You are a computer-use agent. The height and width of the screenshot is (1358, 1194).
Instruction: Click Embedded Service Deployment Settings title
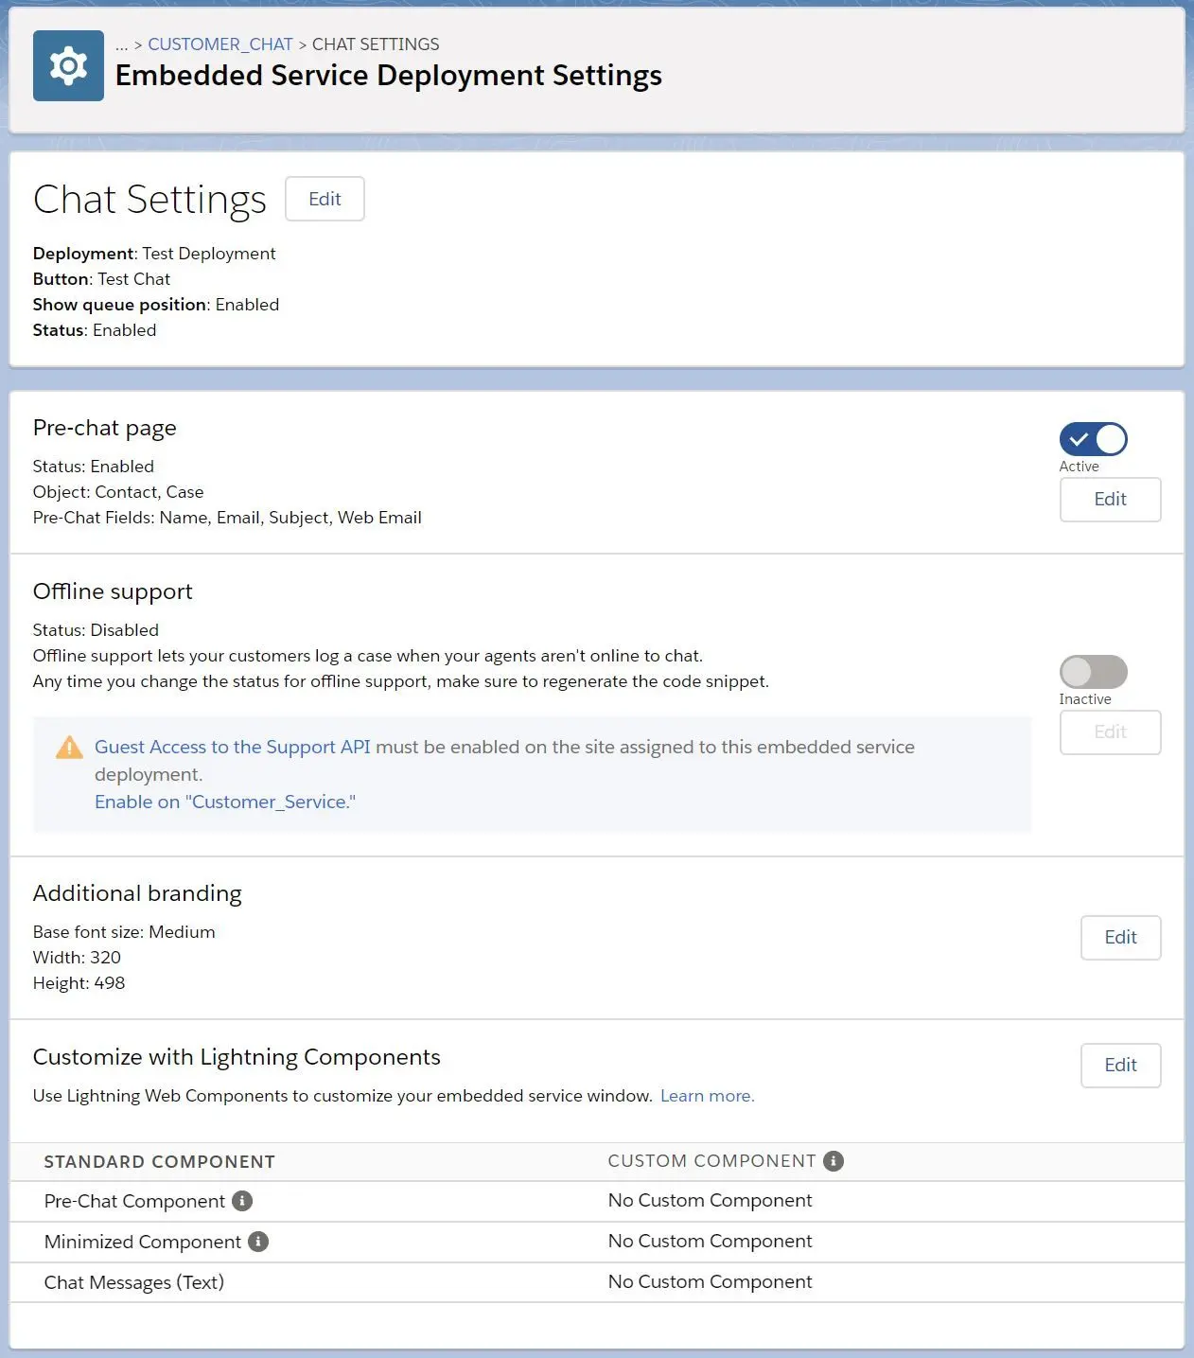(x=389, y=76)
